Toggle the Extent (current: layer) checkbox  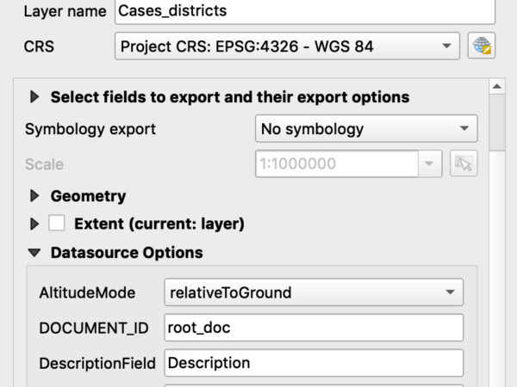click(56, 224)
